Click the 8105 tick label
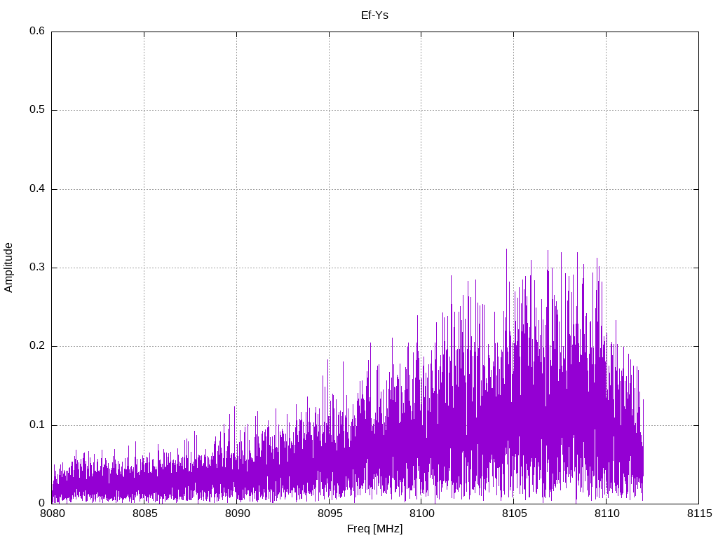The width and height of the screenshot is (718, 538). tap(514, 513)
